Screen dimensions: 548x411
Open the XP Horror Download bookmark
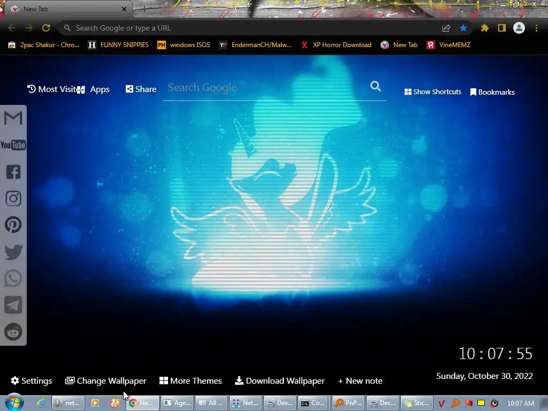[336, 45]
